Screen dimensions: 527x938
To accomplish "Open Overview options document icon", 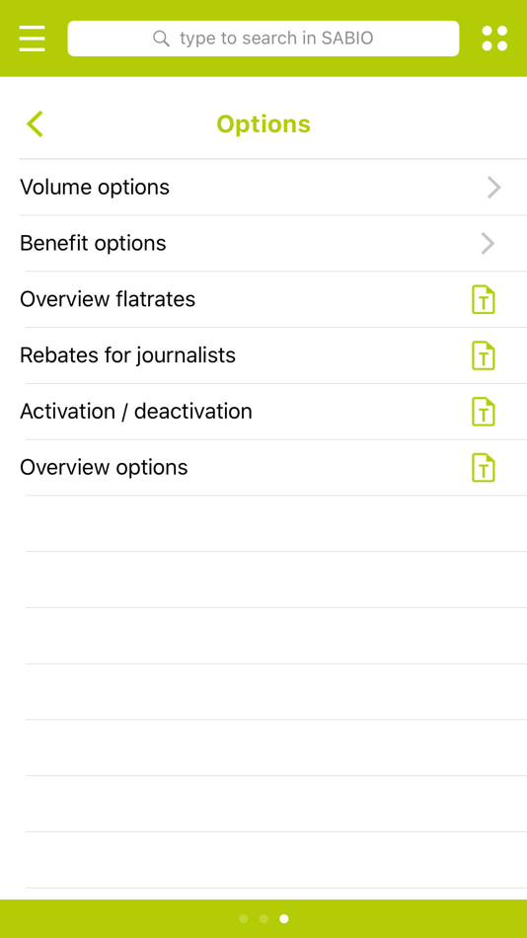I will 484,468.
